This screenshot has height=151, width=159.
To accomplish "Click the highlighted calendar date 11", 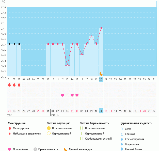I will pyautogui.click(x=101, y=111).
